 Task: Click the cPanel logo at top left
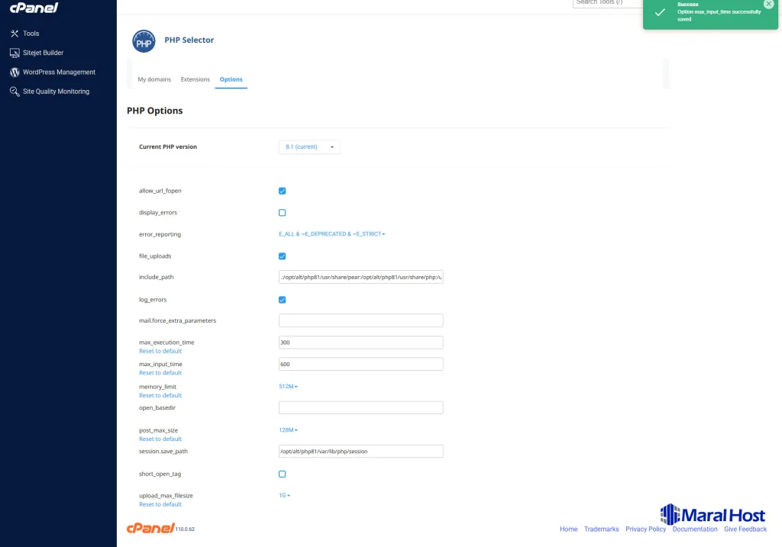point(33,8)
